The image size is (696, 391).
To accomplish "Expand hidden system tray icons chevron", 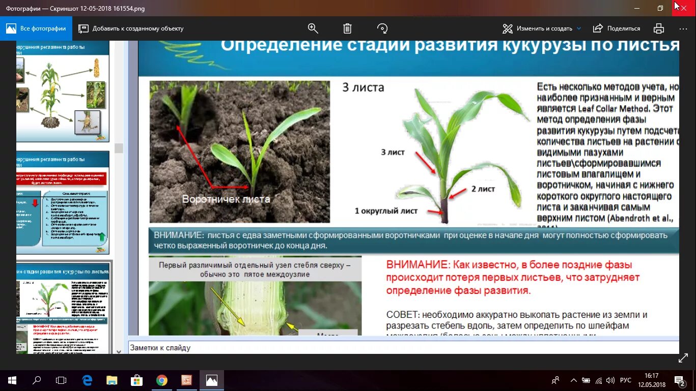I will [574, 380].
